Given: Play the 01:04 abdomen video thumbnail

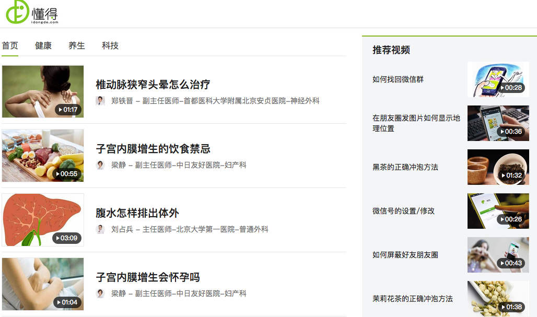Looking at the screenshot, I should click(43, 284).
